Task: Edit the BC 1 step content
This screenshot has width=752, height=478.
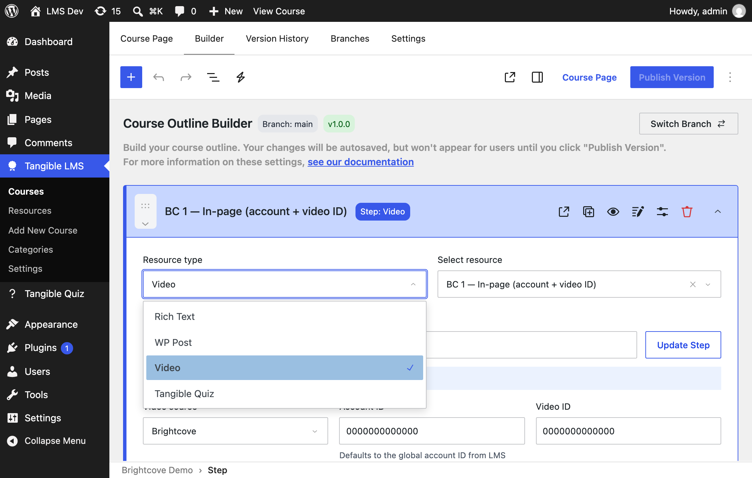Action: (638, 212)
